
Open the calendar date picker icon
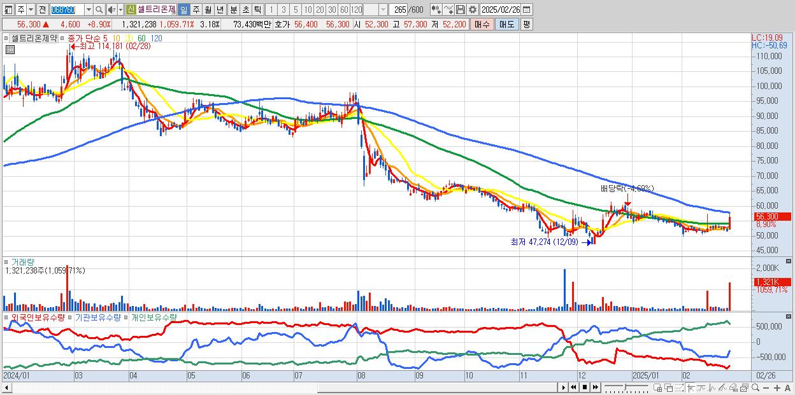point(526,10)
